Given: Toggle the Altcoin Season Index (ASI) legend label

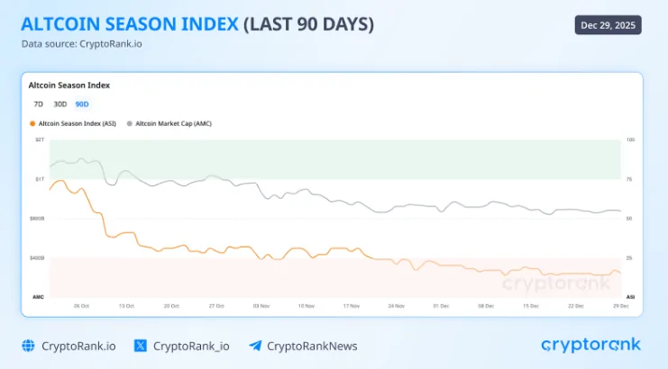Looking at the screenshot, I should coord(77,122).
